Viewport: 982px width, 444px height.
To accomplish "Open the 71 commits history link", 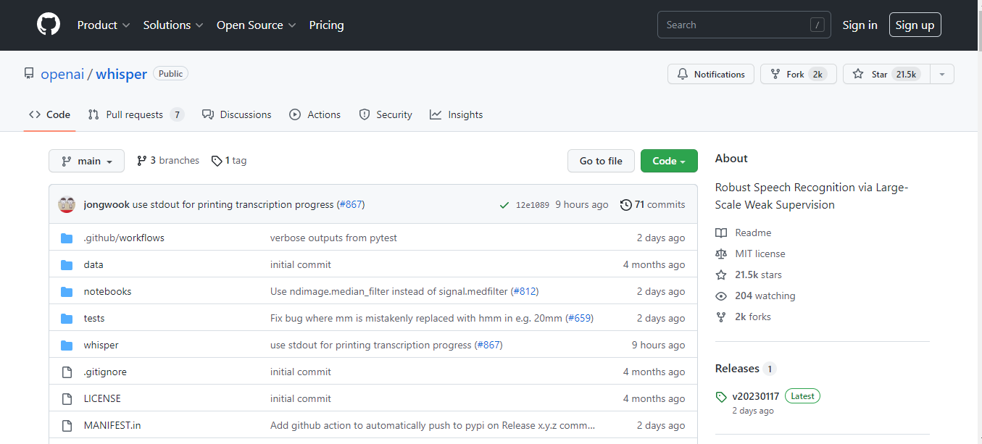I will coord(653,205).
